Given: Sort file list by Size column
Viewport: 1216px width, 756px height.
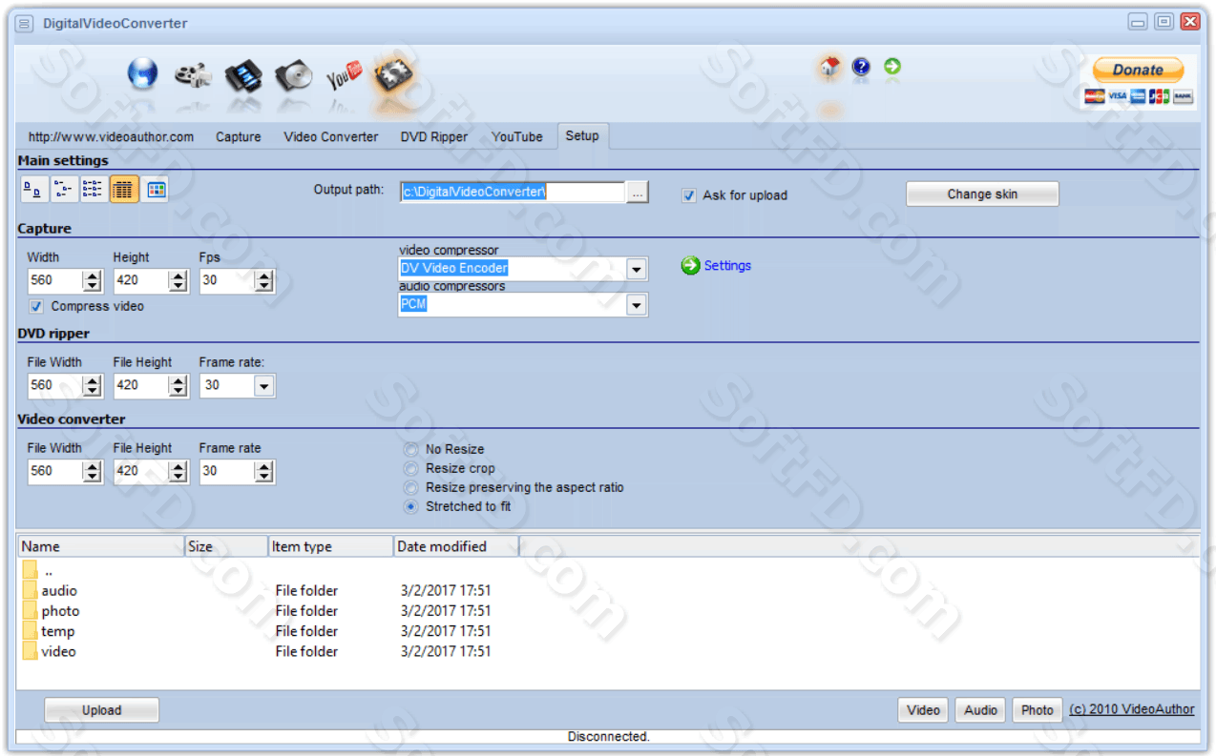Looking at the screenshot, I should coord(226,546).
